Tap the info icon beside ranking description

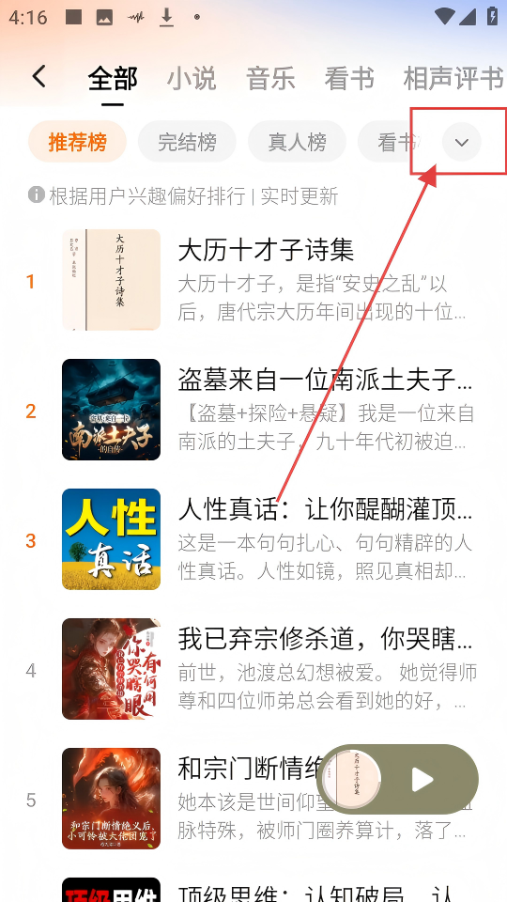coord(37,195)
